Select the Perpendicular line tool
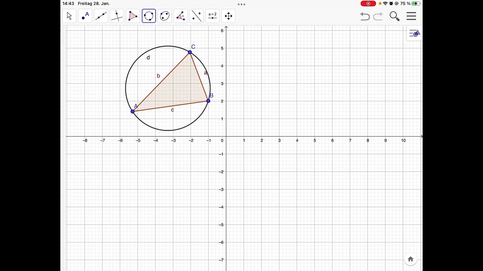Image resolution: width=483 pixels, height=271 pixels. click(x=117, y=16)
